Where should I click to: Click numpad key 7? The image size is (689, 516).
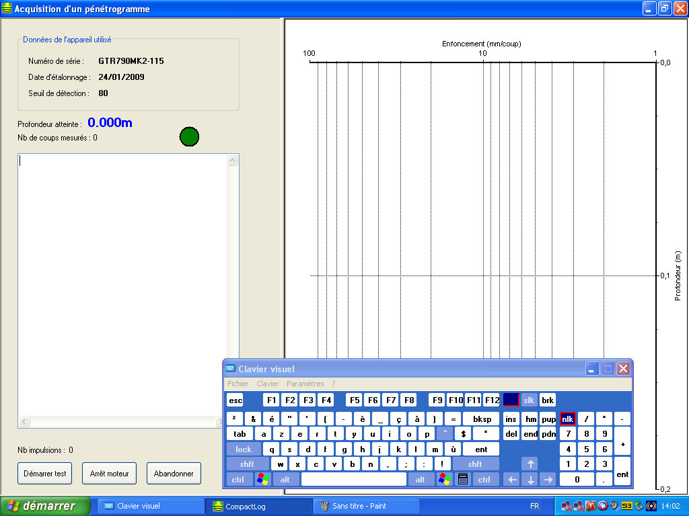click(x=568, y=434)
